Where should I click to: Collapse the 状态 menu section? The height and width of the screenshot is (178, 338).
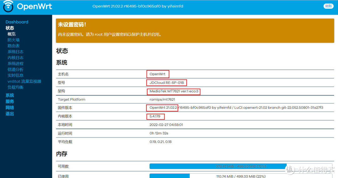tap(10, 28)
